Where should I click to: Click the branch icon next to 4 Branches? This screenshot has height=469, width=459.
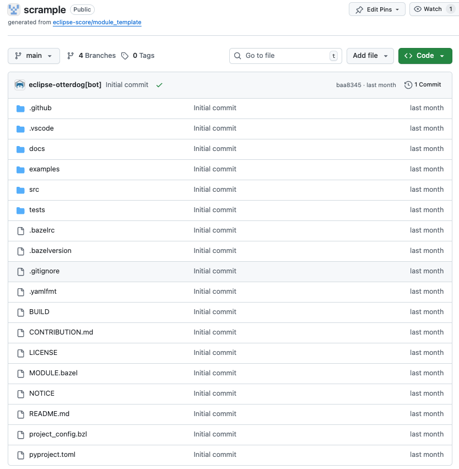click(71, 55)
